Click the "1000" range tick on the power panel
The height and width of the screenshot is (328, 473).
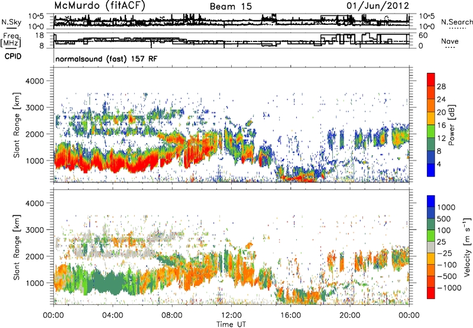pyautogui.click(x=34, y=160)
